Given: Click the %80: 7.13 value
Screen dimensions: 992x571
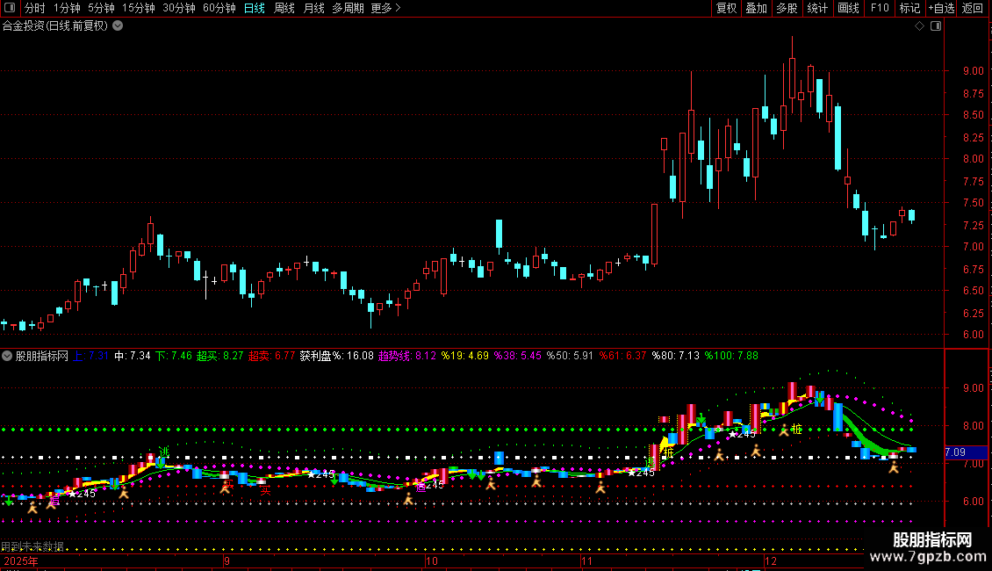Looking at the screenshot, I should pyautogui.click(x=676, y=356).
